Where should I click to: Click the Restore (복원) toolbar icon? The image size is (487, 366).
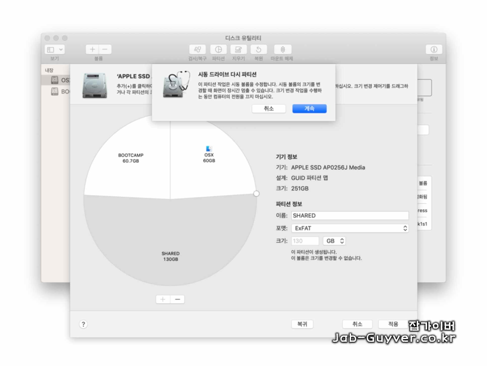click(x=259, y=50)
